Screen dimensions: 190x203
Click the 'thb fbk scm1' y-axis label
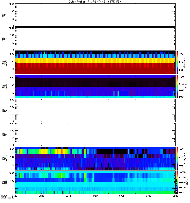click(x=5, y=87)
